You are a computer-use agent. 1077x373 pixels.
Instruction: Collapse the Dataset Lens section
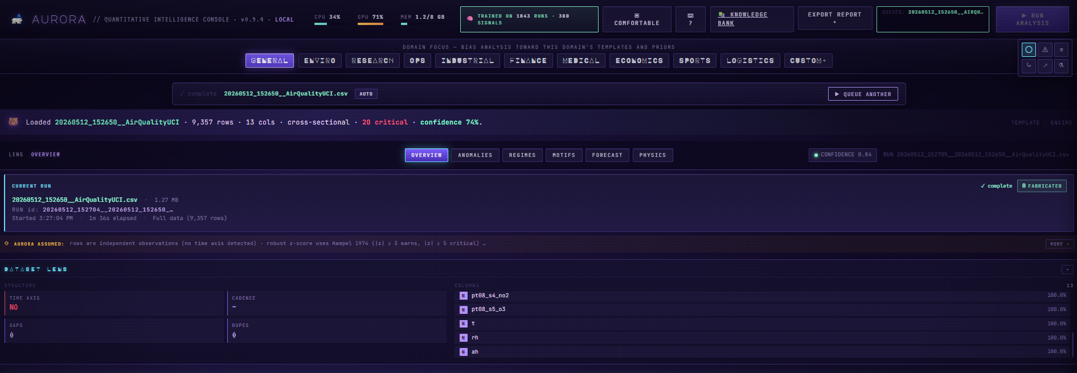(1067, 270)
